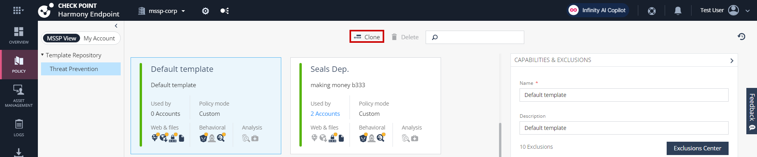Open the Policy section in the sidebar
The height and width of the screenshot is (157, 757).
click(19, 65)
